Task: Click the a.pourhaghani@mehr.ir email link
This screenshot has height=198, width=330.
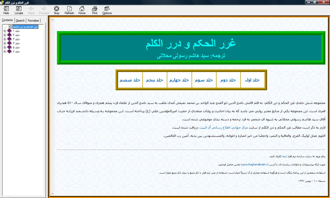Action: pos(255,164)
